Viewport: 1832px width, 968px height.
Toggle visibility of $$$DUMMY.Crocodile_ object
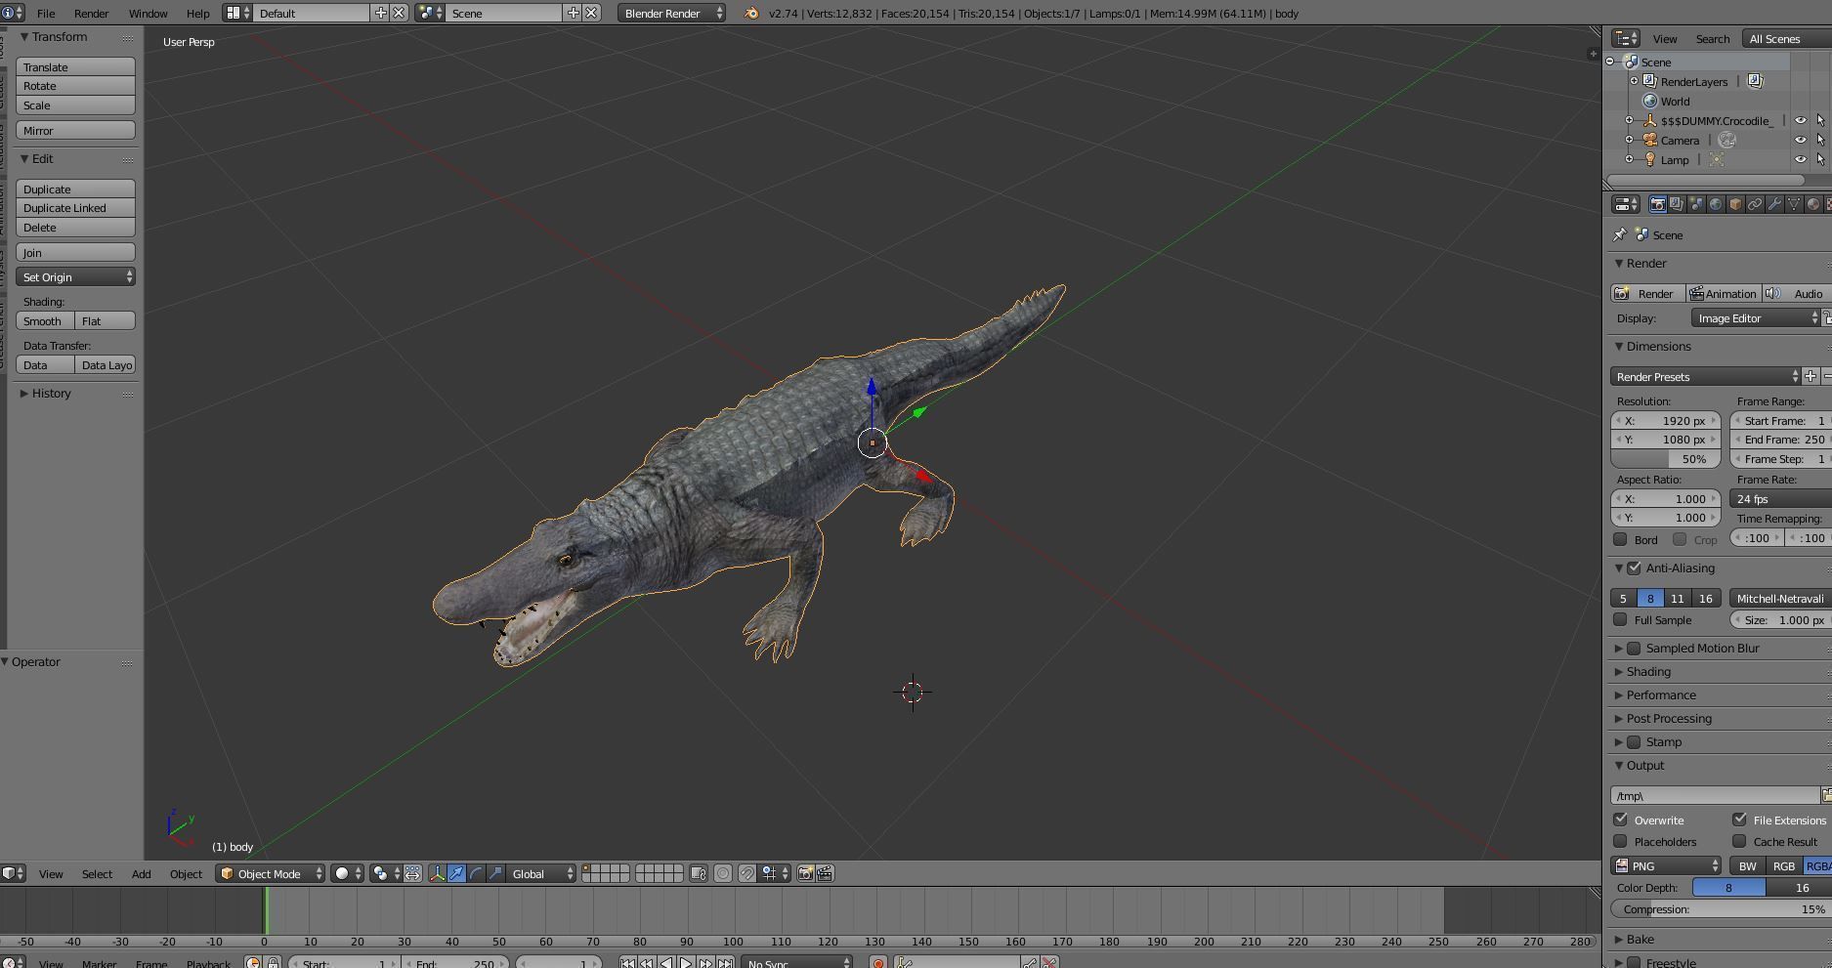(1800, 120)
